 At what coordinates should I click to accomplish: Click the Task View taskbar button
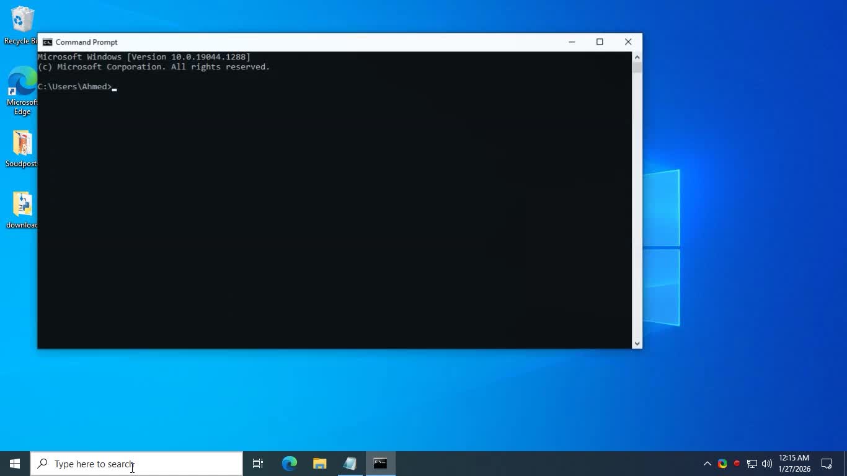pos(258,464)
